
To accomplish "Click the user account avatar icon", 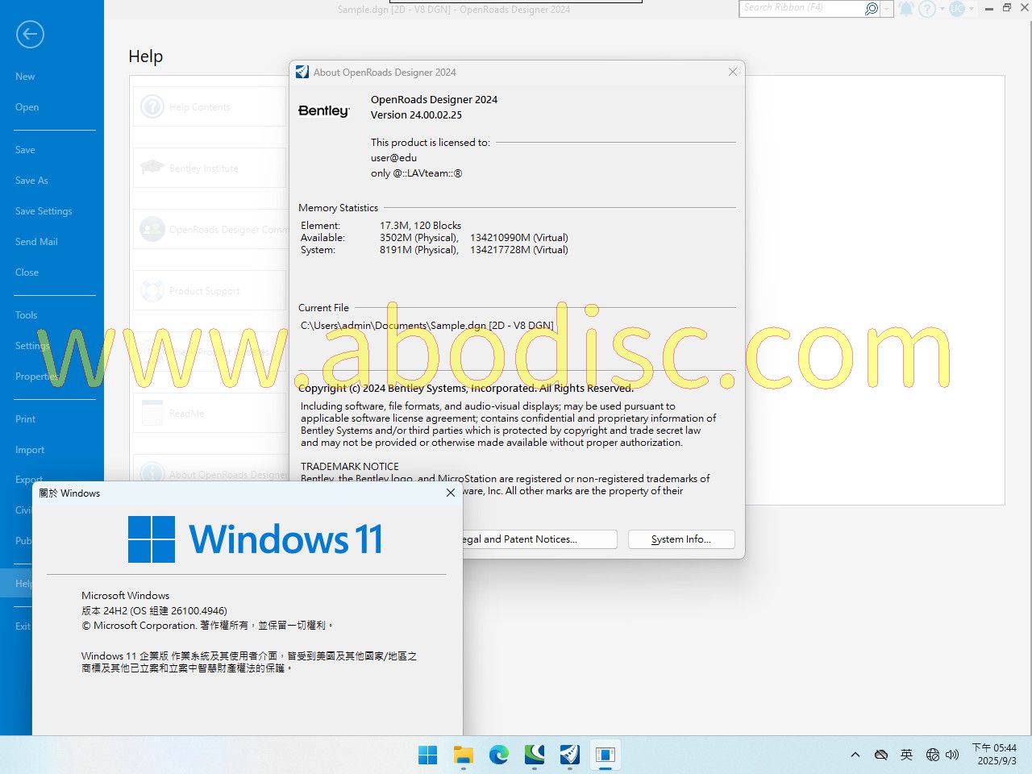I will pyautogui.click(x=957, y=8).
